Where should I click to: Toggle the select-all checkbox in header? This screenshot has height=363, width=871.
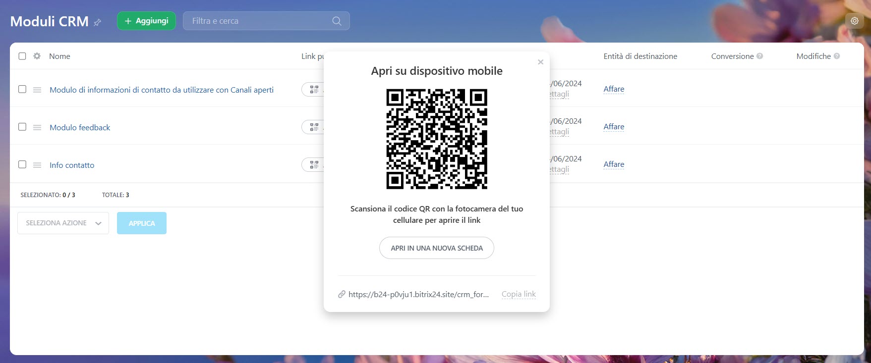(x=22, y=56)
